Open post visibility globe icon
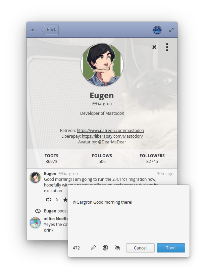204x271 pixels. [x=105, y=248]
